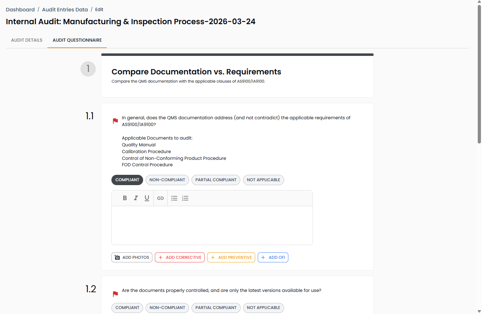Viewport: 482px width, 314px height.
Task: Go to Dashboard via the breadcrumb
Action: (20, 10)
